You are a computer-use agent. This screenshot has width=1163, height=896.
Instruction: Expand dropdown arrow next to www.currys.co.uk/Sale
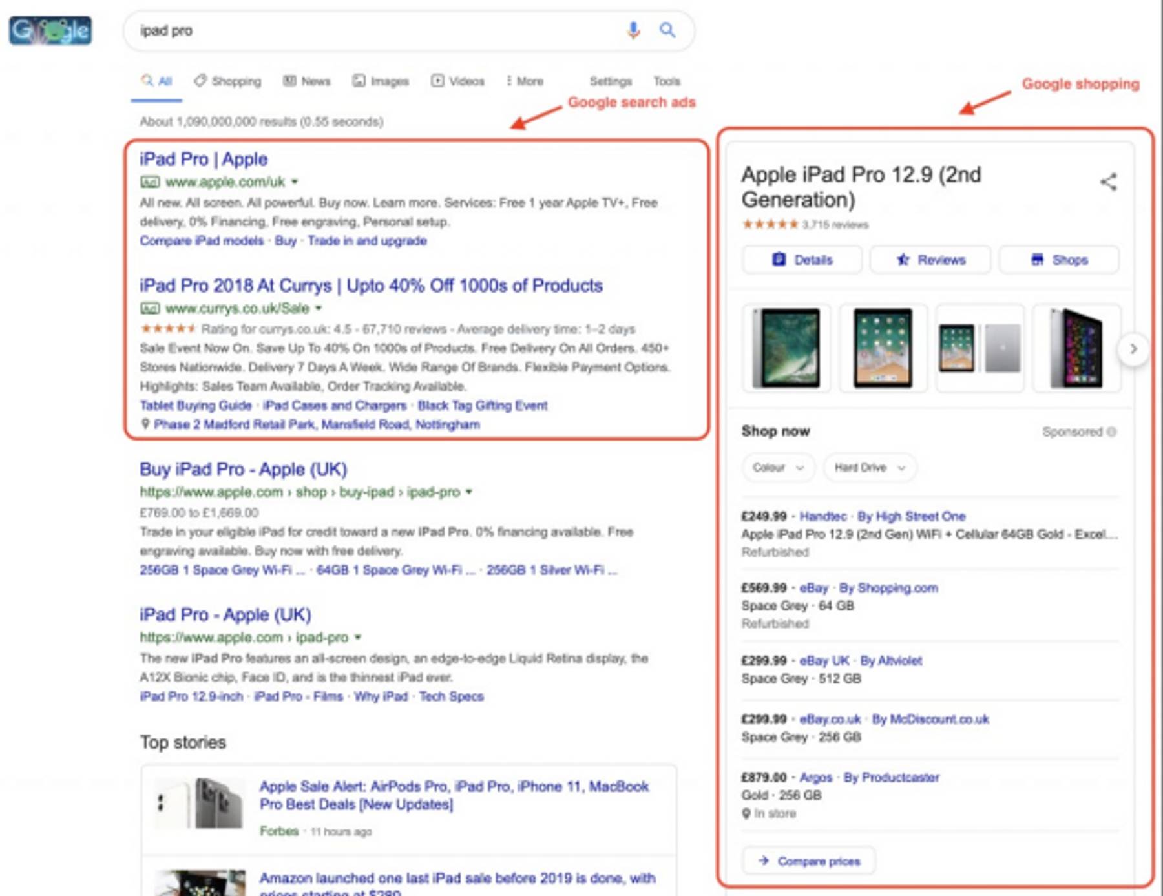pos(319,308)
